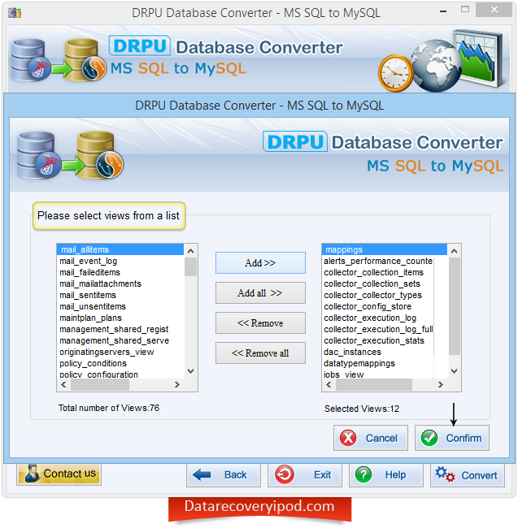The image size is (518, 528).
Task: Click the << Remove button
Action: (x=260, y=323)
